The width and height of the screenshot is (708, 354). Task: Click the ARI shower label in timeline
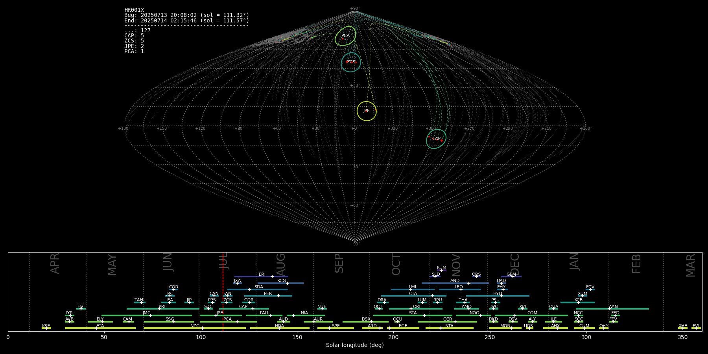[162, 307]
